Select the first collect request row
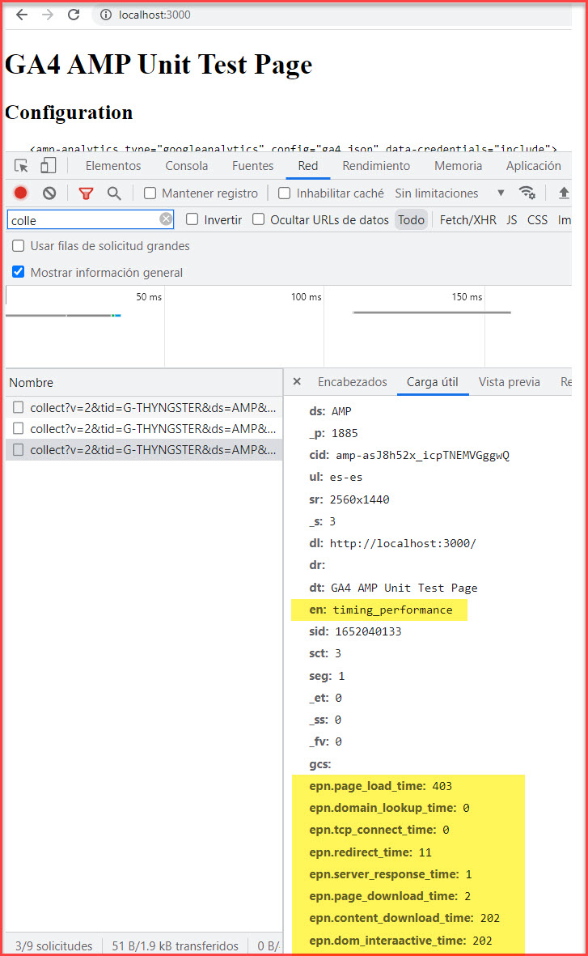588x956 pixels. (x=152, y=407)
